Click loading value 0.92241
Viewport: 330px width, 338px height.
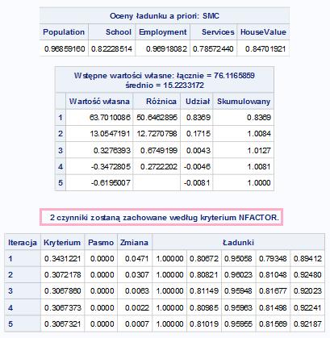(307, 307)
